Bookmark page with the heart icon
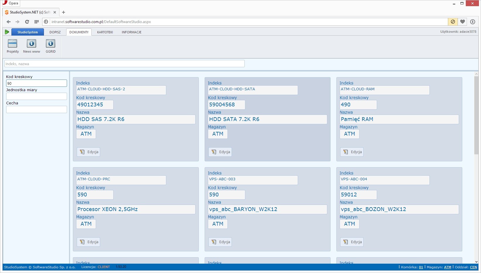Image resolution: width=481 pixels, height=273 pixels. [x=463, y=22]
